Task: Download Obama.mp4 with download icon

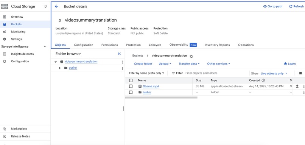Action: [297, 86]
